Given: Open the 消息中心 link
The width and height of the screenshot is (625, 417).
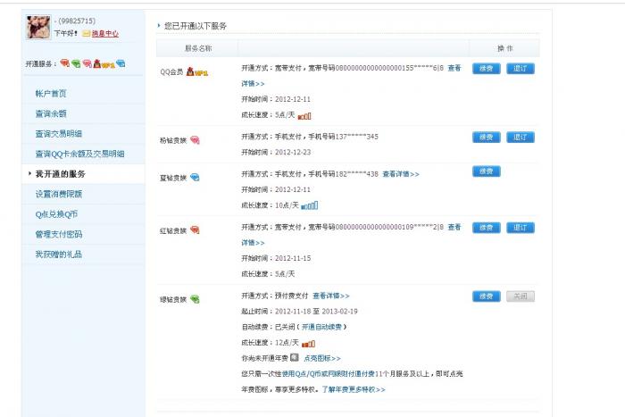Looking at the screenshot, I should pos(105,34).
